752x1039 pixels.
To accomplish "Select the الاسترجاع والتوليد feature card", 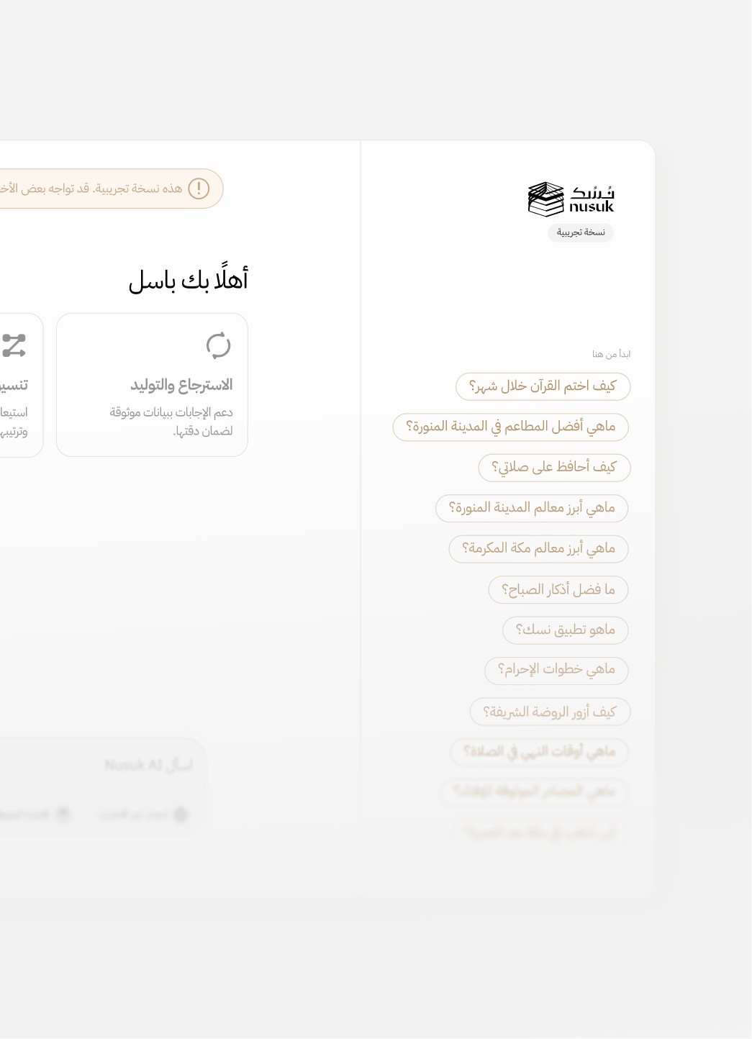I will (151, 385).
